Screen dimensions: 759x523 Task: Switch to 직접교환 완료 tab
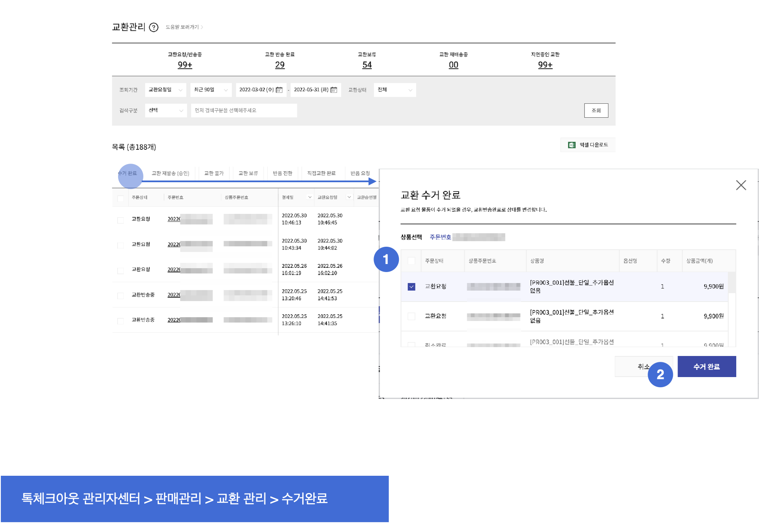coord(321,173)
